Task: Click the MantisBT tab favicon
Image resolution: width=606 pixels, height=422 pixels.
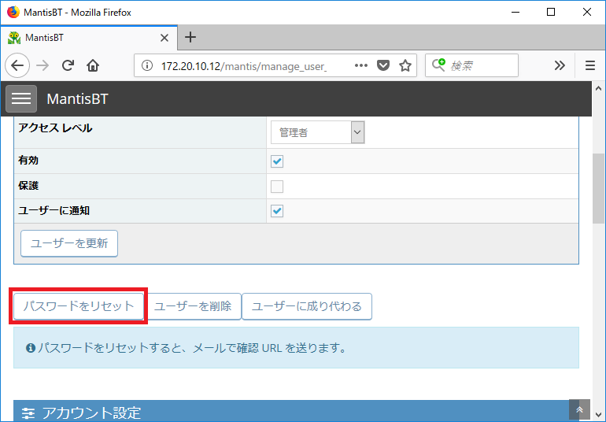Action: pyautogui.click(x=14, y=38)
